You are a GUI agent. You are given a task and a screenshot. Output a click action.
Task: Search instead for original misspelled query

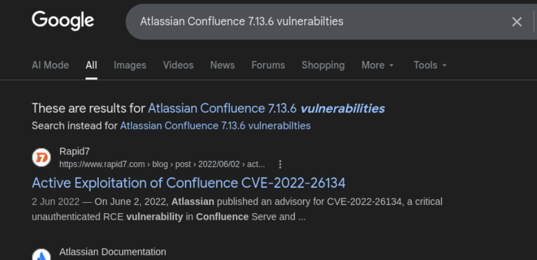[215, 126]
